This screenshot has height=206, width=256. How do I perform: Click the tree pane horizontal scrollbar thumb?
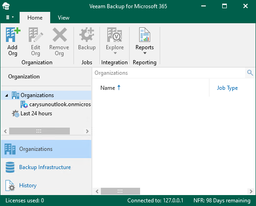tap(39, 131)
